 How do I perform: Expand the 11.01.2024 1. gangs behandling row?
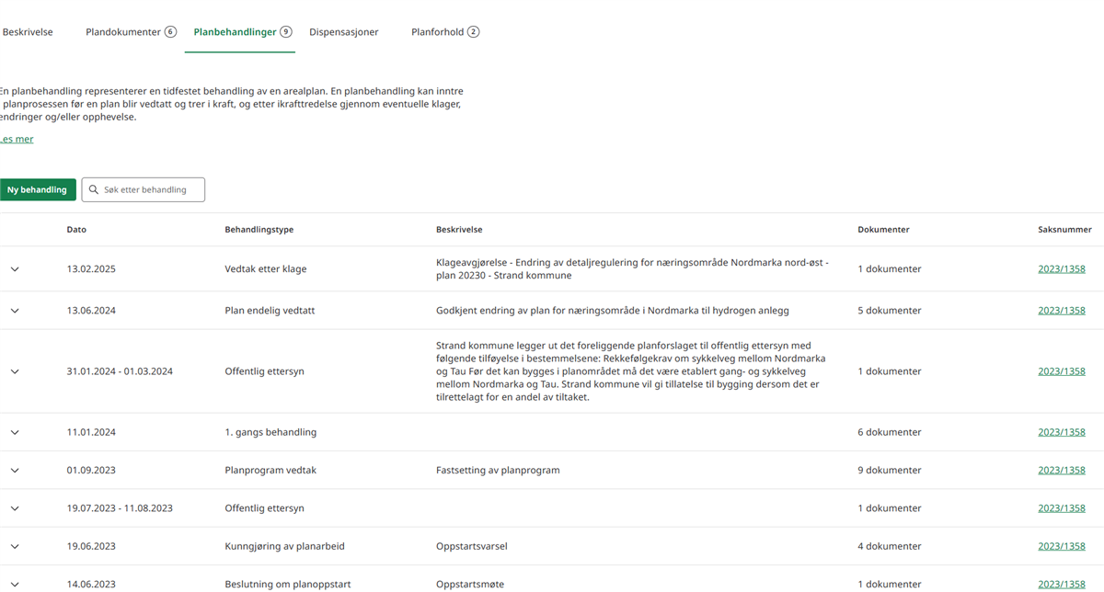(x=15, y=432)
